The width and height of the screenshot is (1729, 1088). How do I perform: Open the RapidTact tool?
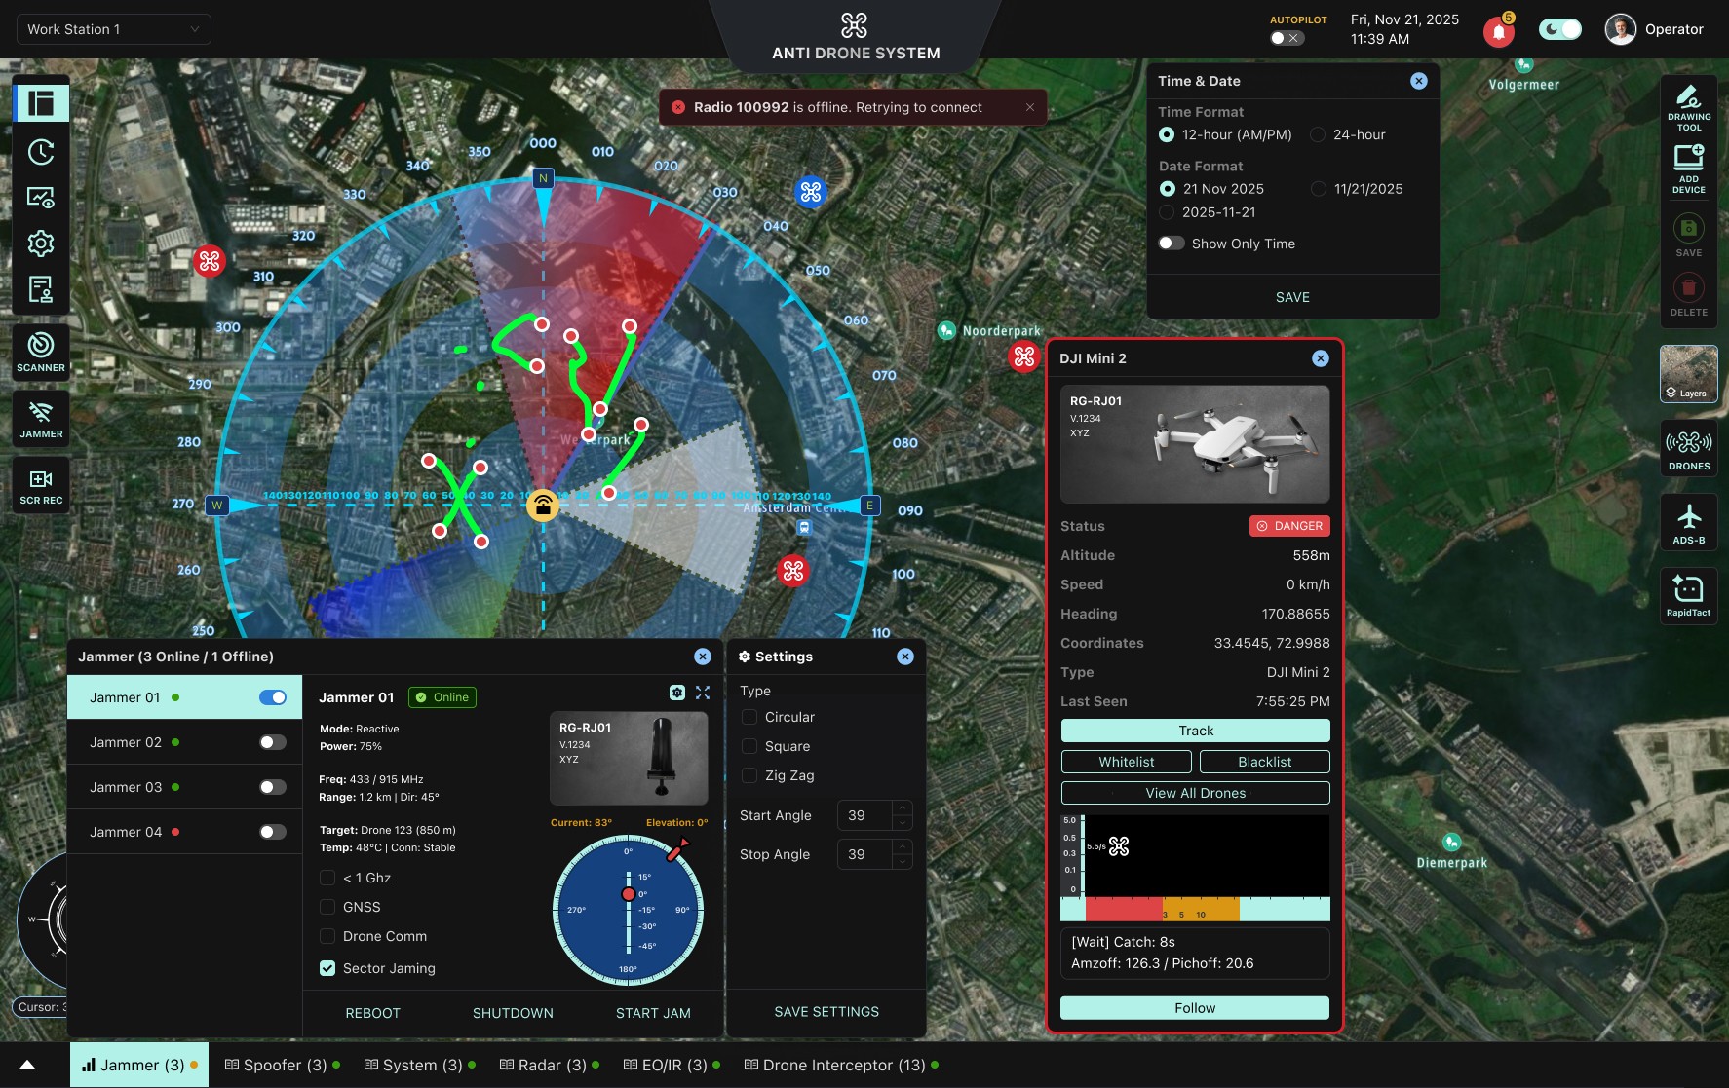click(x=1689, y=595)
